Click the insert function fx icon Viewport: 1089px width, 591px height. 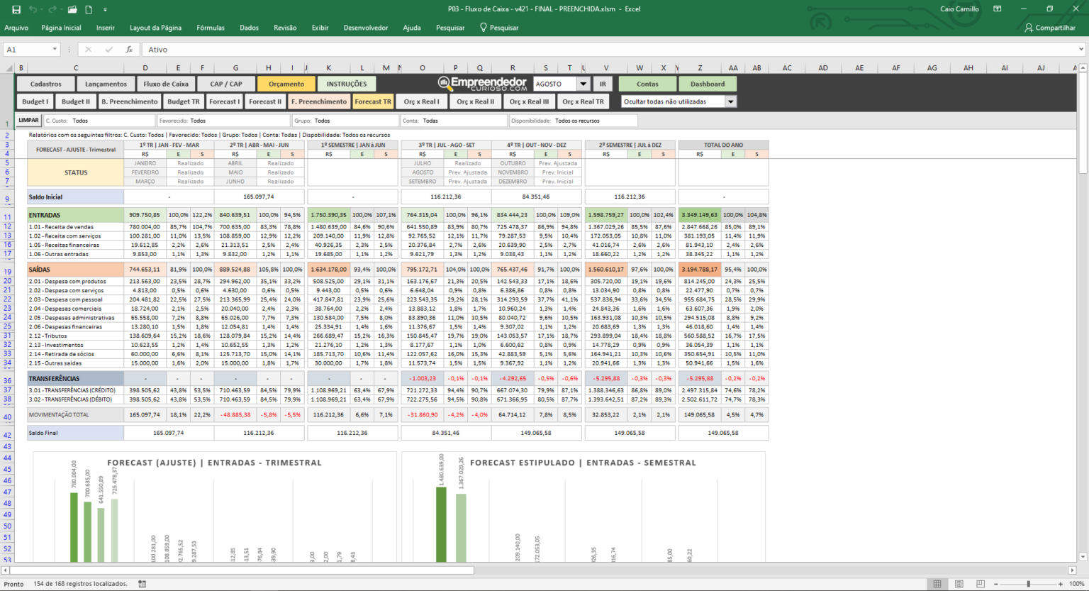129,50
